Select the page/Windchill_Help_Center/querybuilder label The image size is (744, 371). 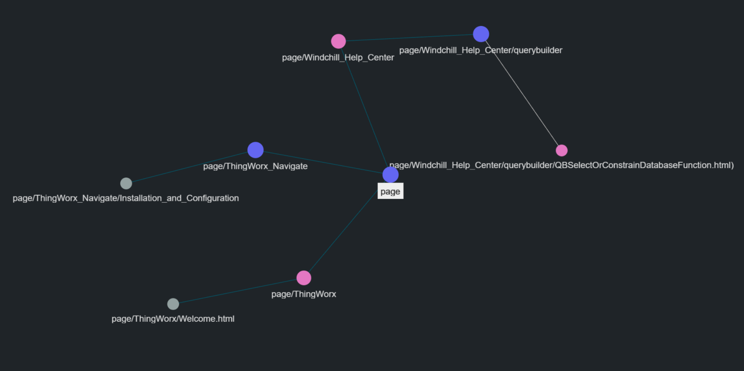[x=480, y=50]
